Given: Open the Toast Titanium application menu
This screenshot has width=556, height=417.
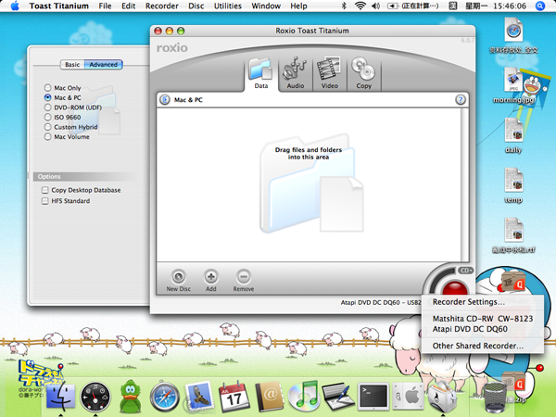Looking at the screenshot, I should (x=59, y=6).
